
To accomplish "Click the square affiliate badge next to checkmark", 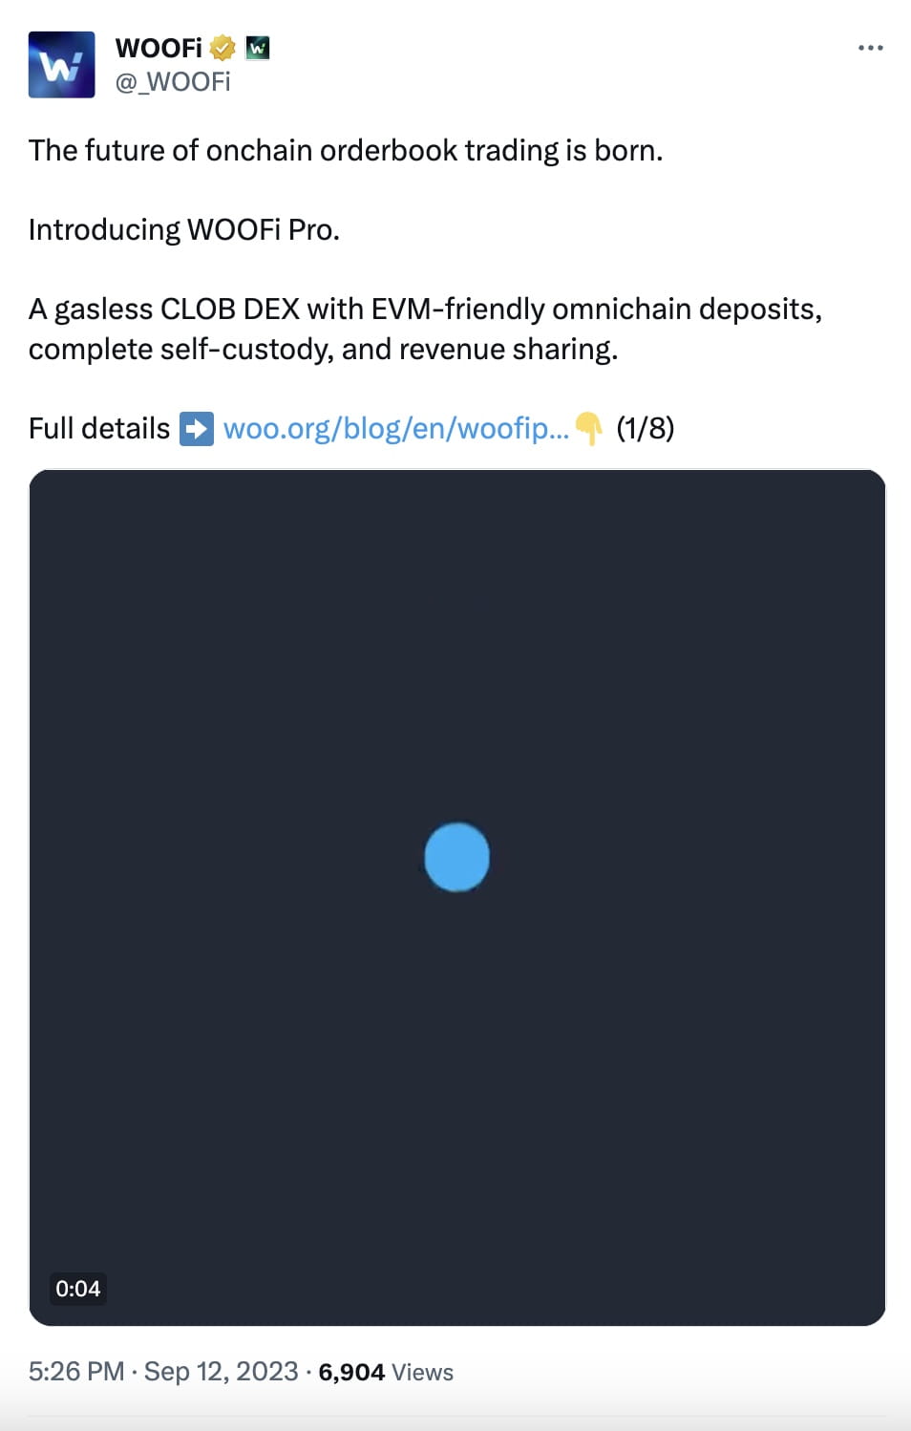I will coord(256,46).
